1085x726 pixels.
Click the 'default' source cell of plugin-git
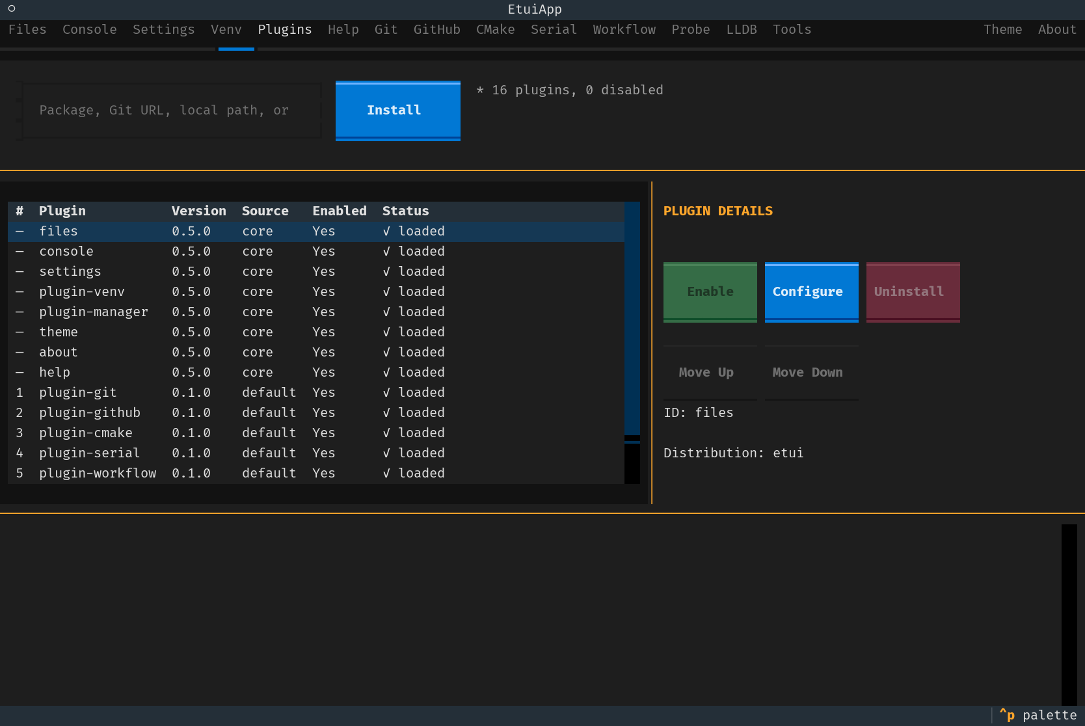[x=269, y=393]
